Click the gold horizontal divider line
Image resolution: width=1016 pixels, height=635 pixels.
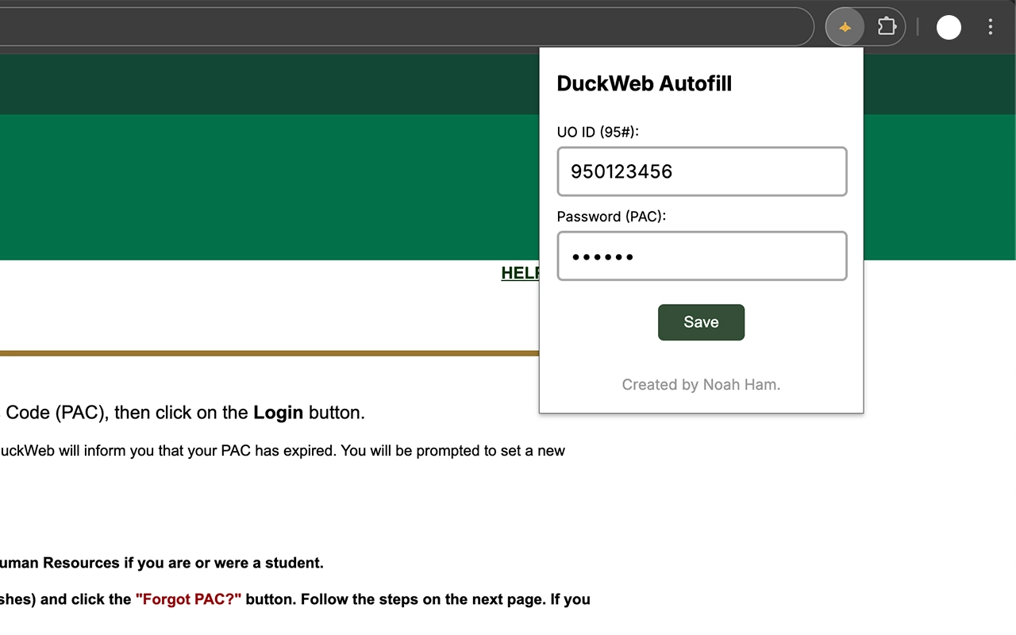tap(270, 353)
